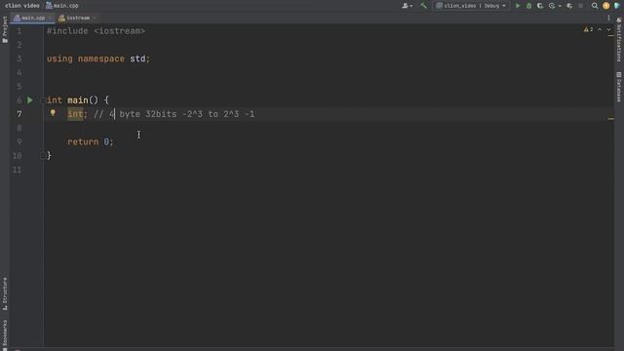The width and height of the screenshot is (624, 351).
Task: Run the clion_video configuration with green play
Action: click(x=518, y=6)
